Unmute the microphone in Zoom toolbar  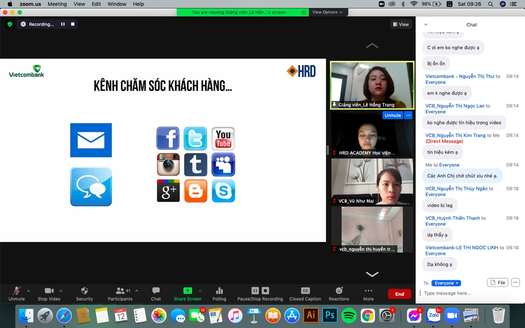[x=16, y=294]
